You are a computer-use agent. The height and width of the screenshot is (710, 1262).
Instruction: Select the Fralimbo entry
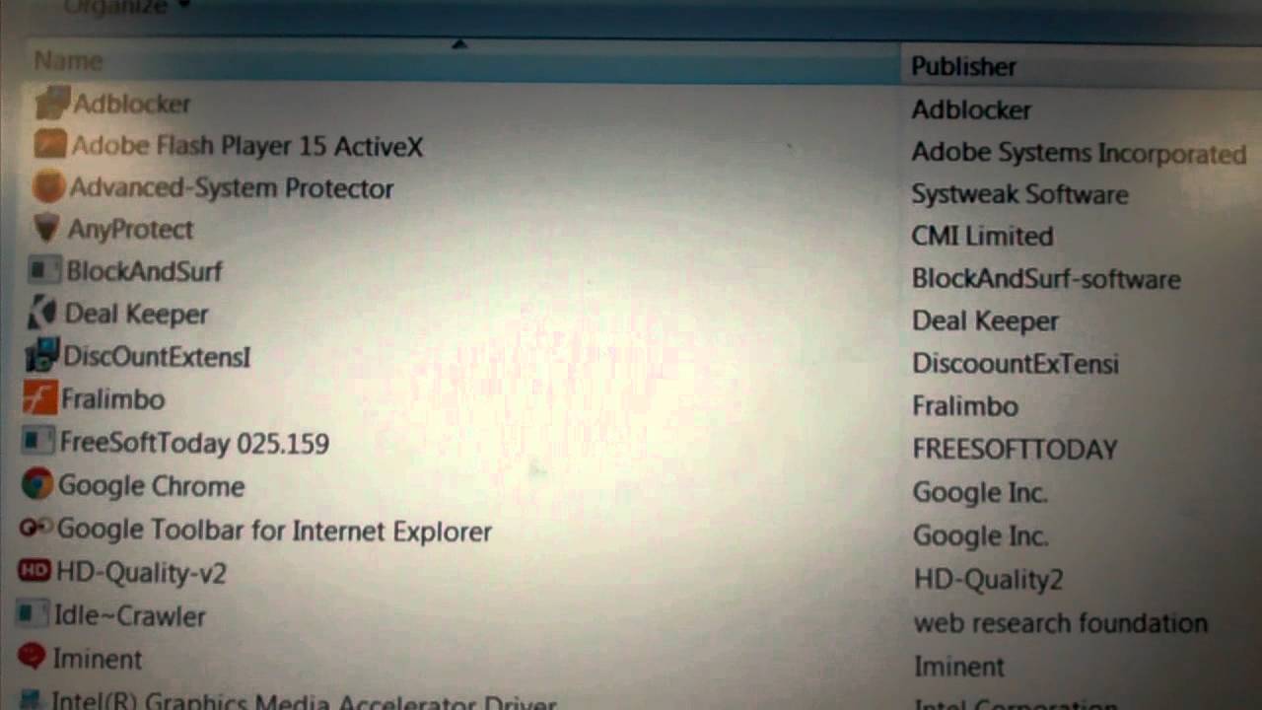point(112,399)
